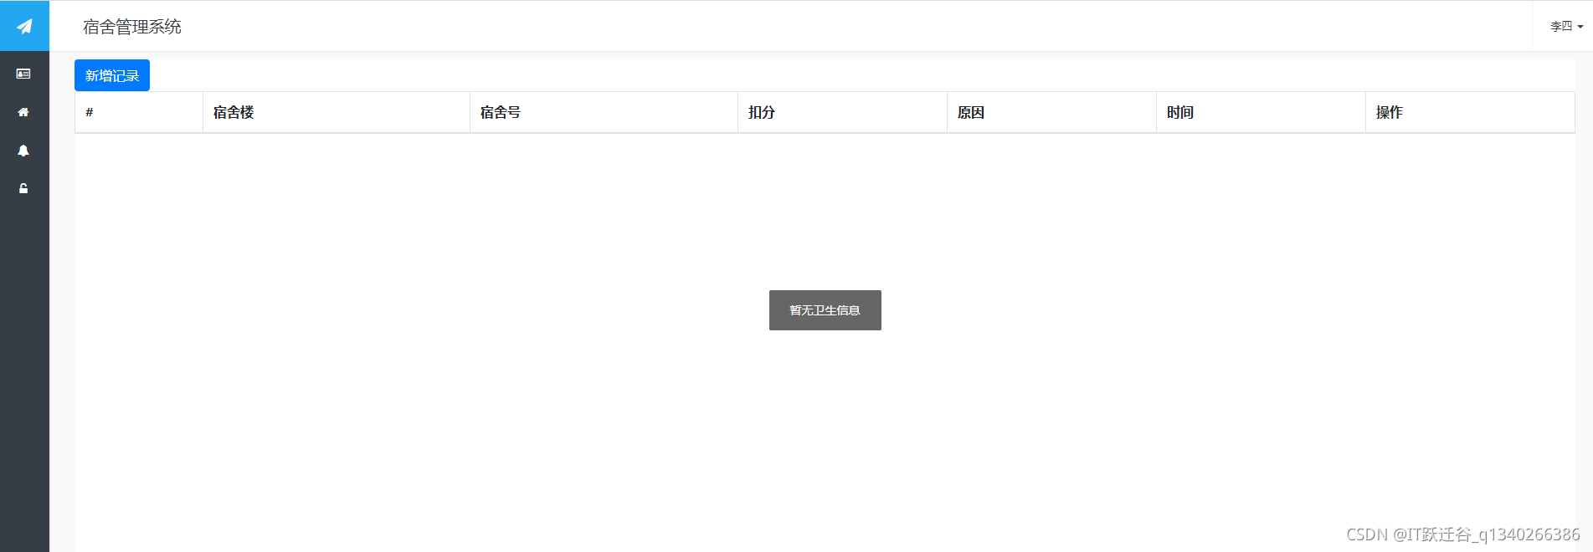Screen dimensions: 1593x552
Task: Click the 暂无卫生信息 toast message
Action: tap(825, 310)
